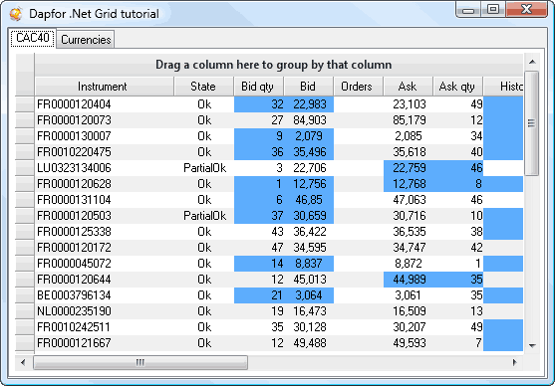Click ask value 3,061

tap(409, 295)
